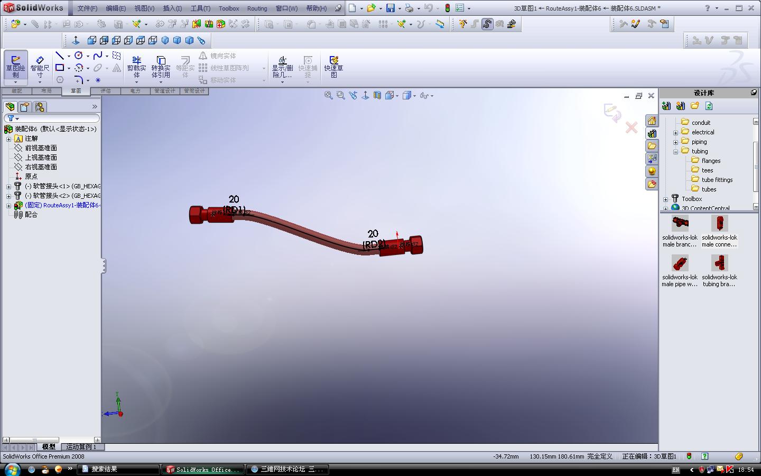Image resolution: width=761 pixels, height=476 pixels.
Task: Click the New document icon
Action: [x=352, y=8]
